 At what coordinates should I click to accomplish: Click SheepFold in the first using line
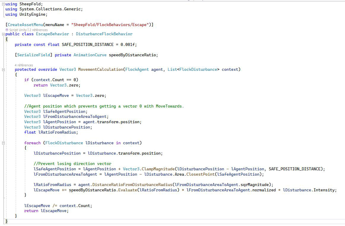click(30, 4)
